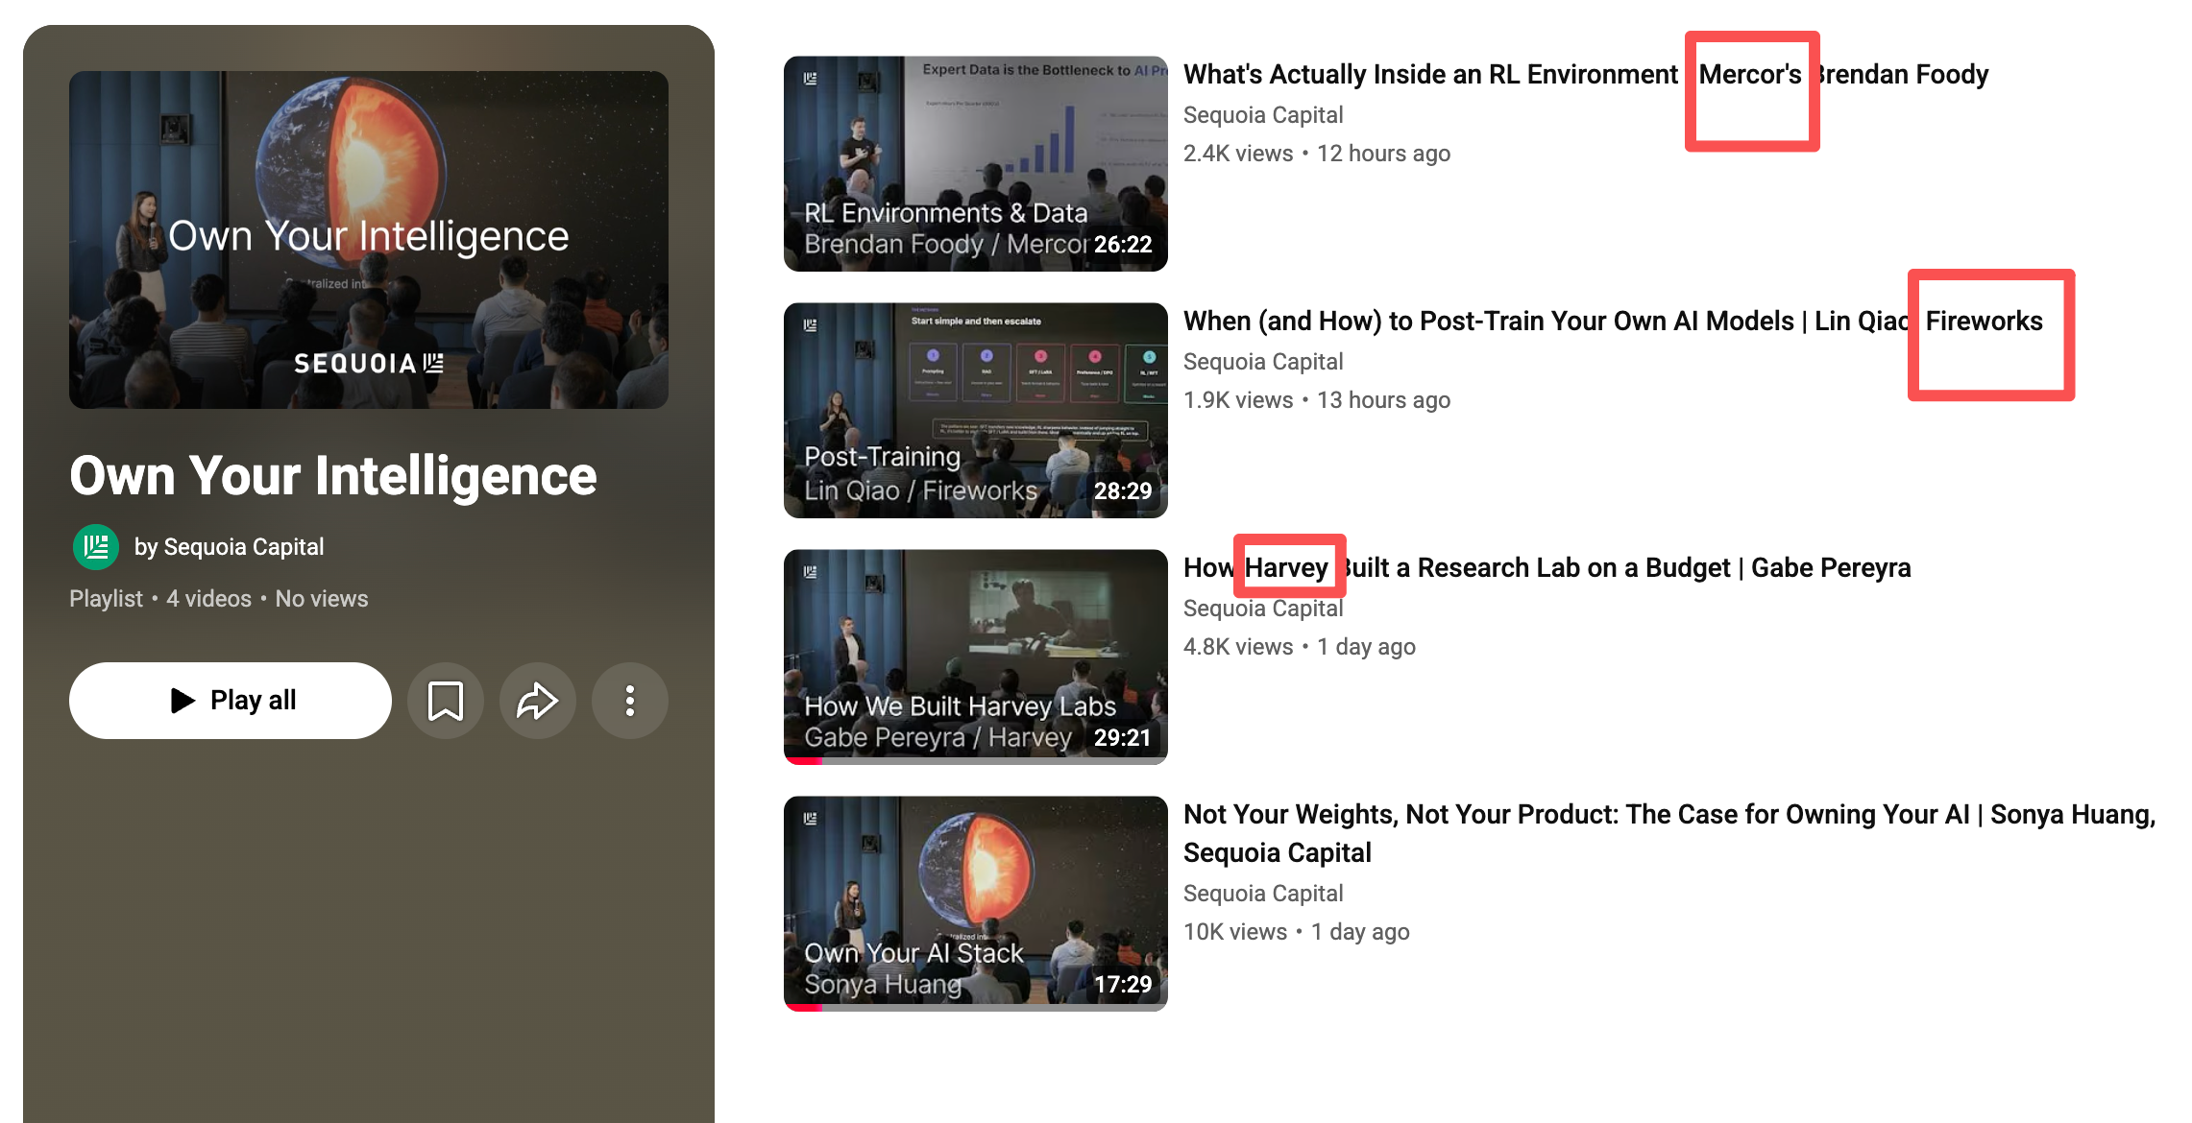Open 'What's Actually Inside an RL Environment' title
The width and height of the screenshot is (2192, 1123).
1586,74
